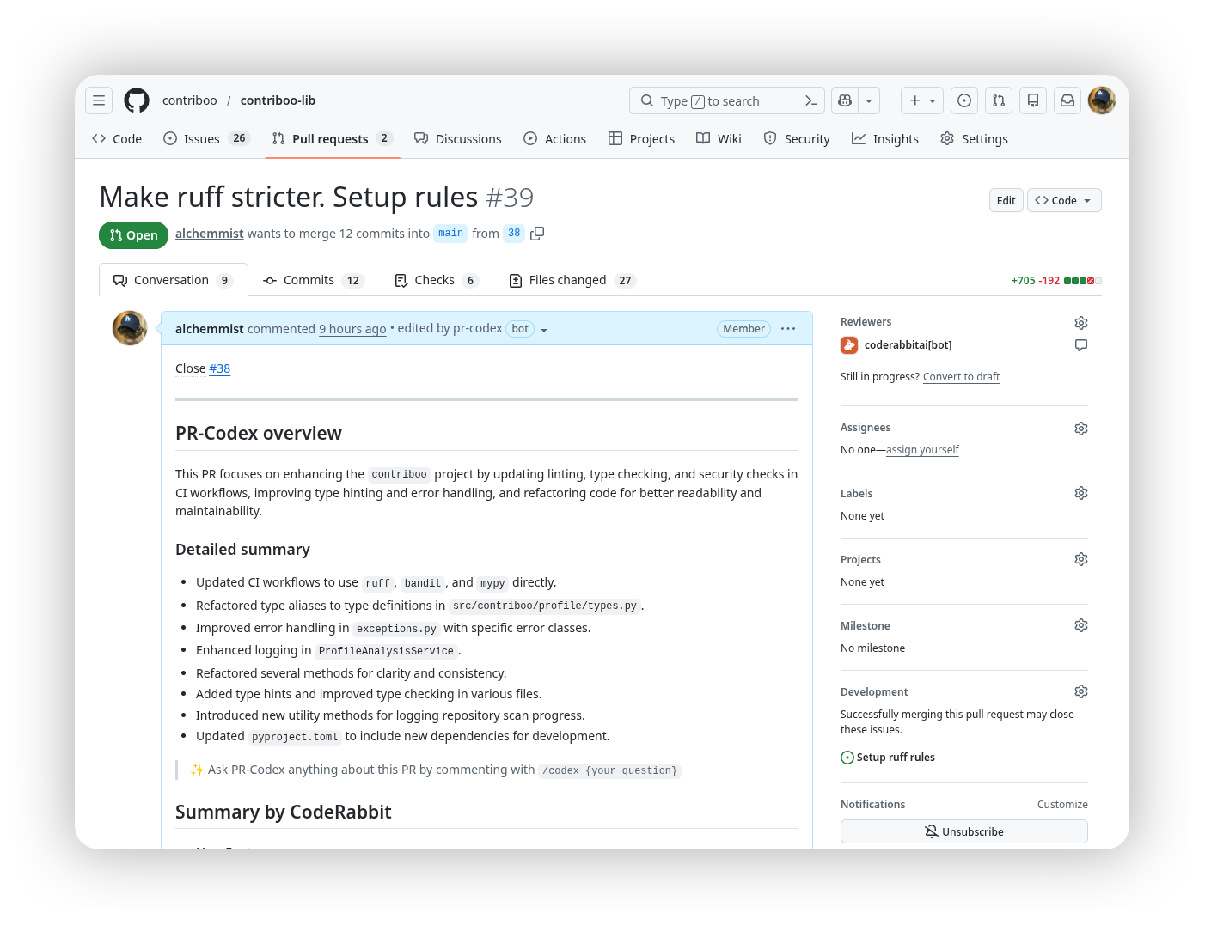This screenshot has width=1205, height=925.
Task: Open the hamburger navigation menu
Action: [x=99, y=100]
